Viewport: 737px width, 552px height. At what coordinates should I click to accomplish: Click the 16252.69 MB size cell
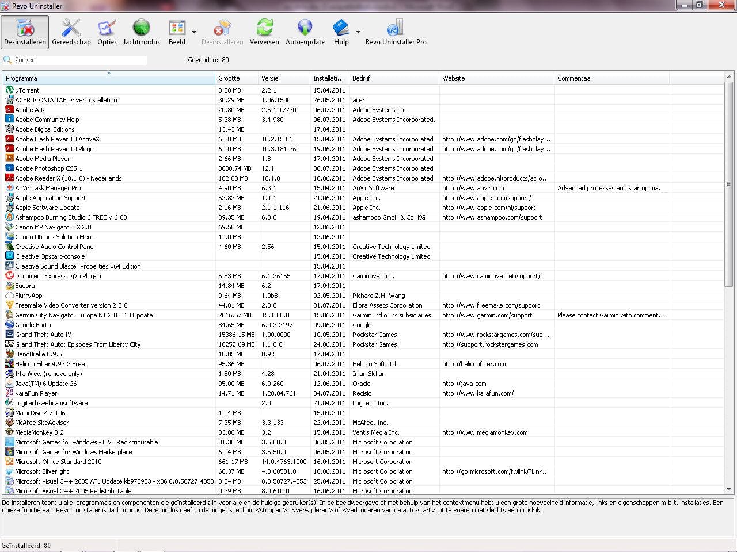pos(237,344)
